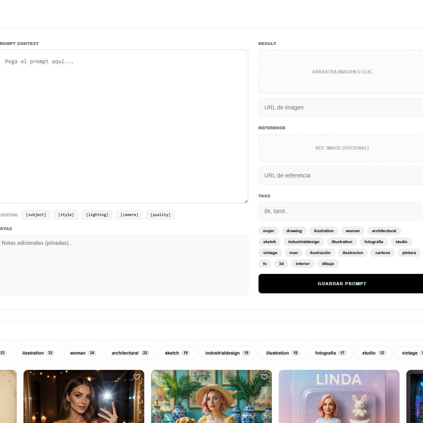Add the [camera] placeholder to prompt
The width and height of the screenshot is (423, 423).
tap(129, 215)
